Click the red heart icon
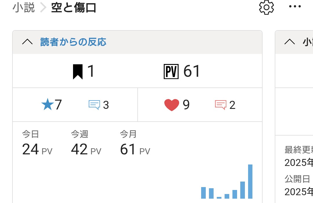 tap(172, 105)
